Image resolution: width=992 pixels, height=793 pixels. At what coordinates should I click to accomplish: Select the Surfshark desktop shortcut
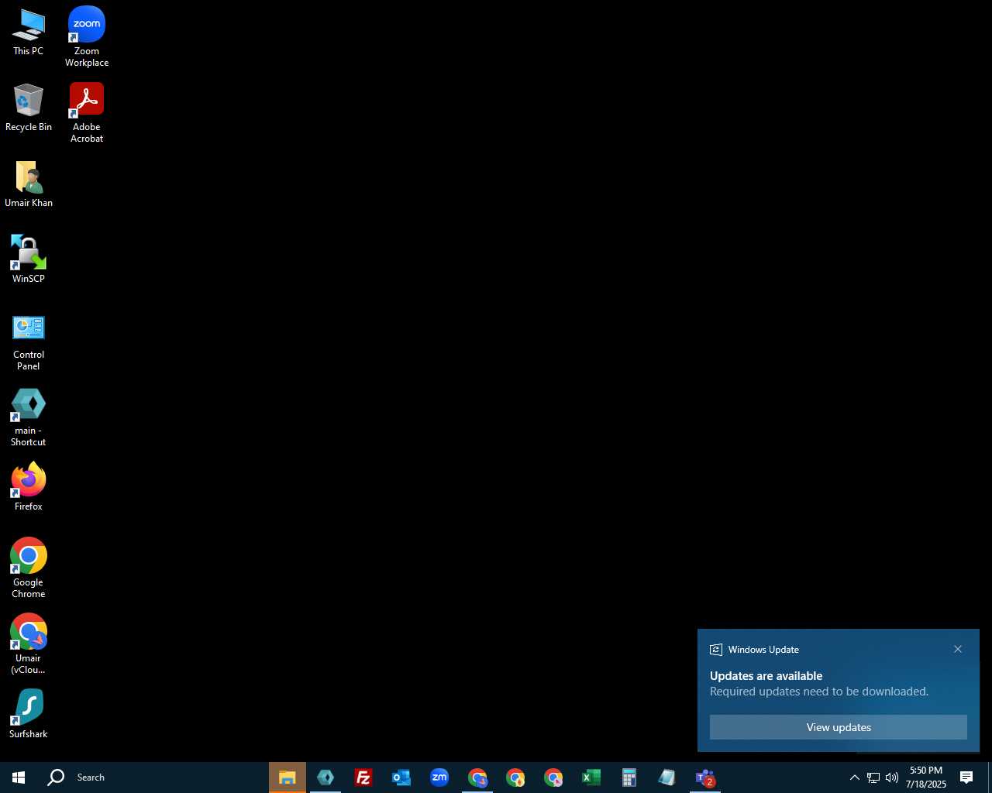point(29,713)
